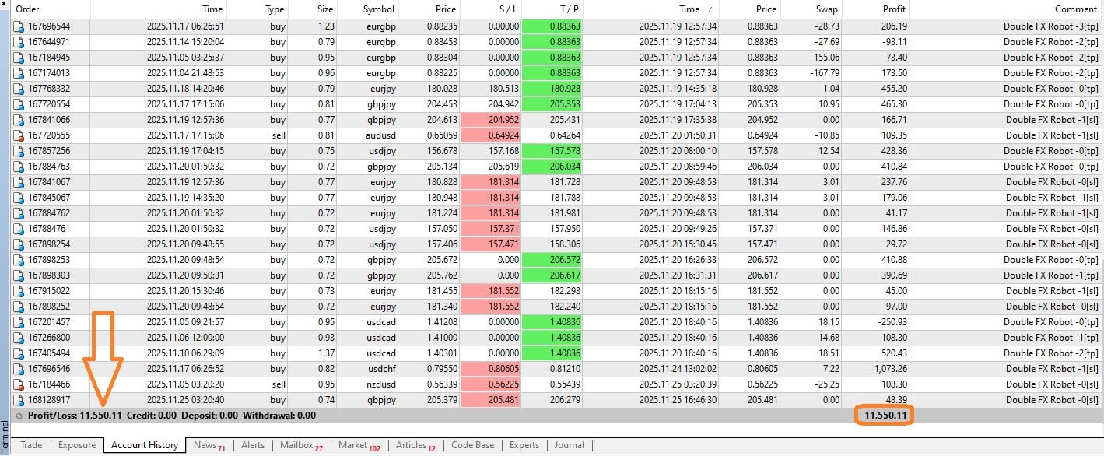Select the Experts tab

click(x=524, y=445)
